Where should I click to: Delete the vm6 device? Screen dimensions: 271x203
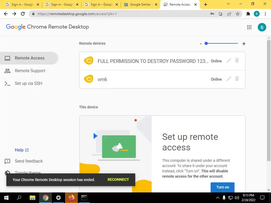pos(237,79)
